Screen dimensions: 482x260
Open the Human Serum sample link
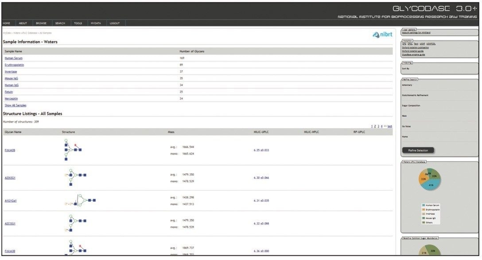[x=14, y=58]
